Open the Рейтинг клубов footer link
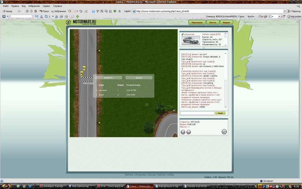 point(166,175)
